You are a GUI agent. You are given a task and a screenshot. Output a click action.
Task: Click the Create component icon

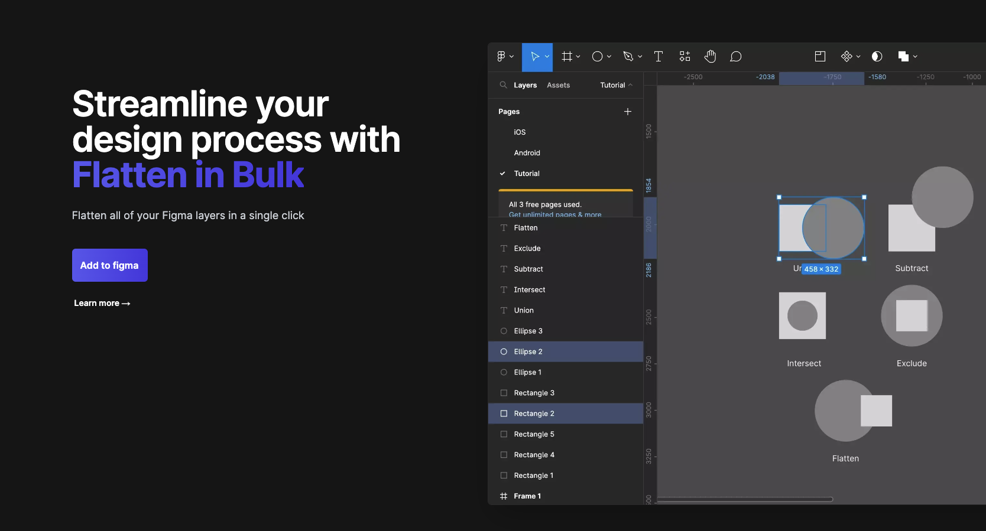click(x=846, y=57)
